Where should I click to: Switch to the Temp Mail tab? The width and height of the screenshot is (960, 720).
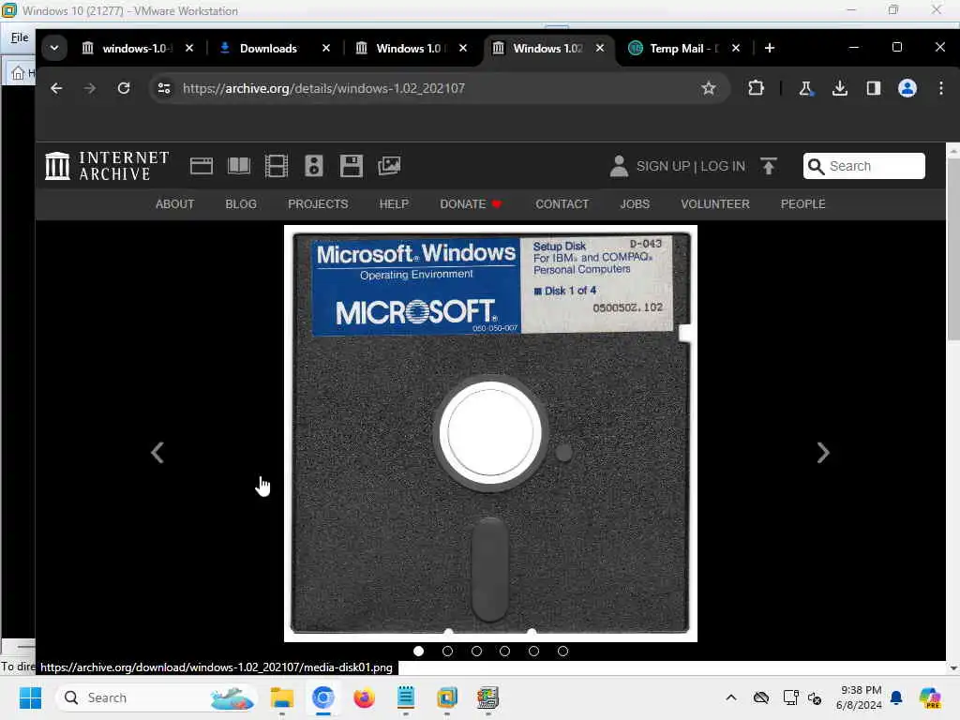[x=684, y=48]
